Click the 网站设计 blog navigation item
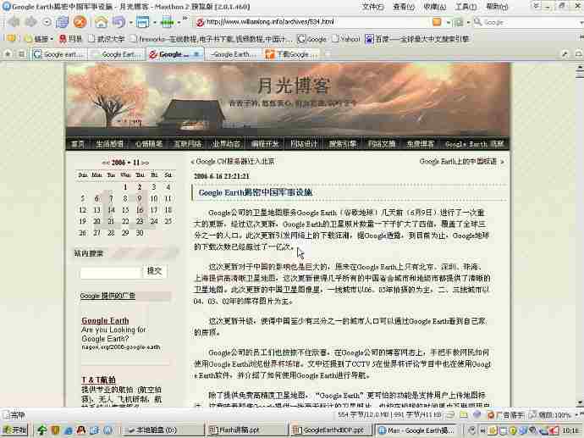This screenshot has width=584, height=438. coord(304,144)
